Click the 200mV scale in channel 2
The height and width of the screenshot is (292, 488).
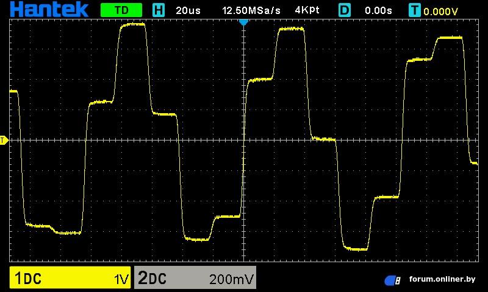231,279
